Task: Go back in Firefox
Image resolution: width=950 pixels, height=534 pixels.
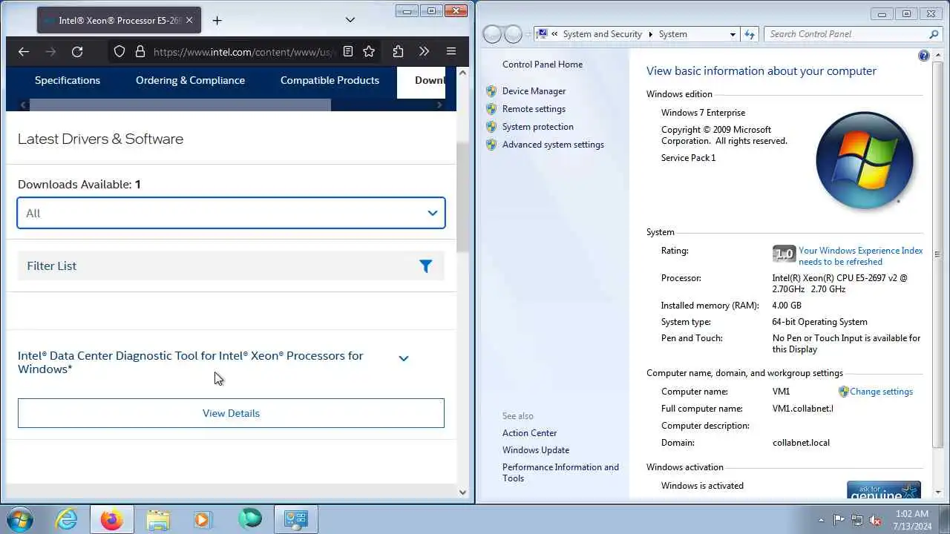Action: click(x=24, y=52)
